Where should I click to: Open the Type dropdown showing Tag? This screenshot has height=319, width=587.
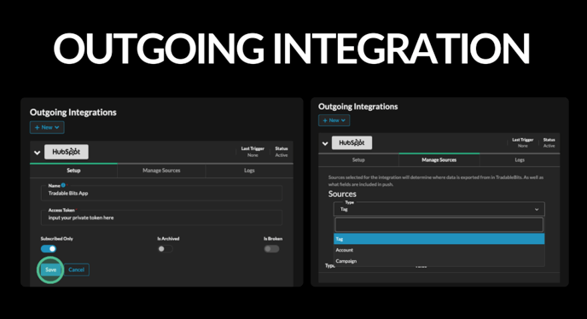tap(439, 209)
